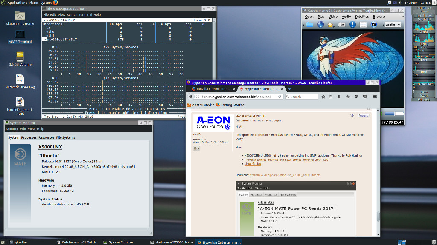The height and width of the screenshot is (245, 437).
Task: Go back using Firefox back arrow
Action: (x=191, y=97)
